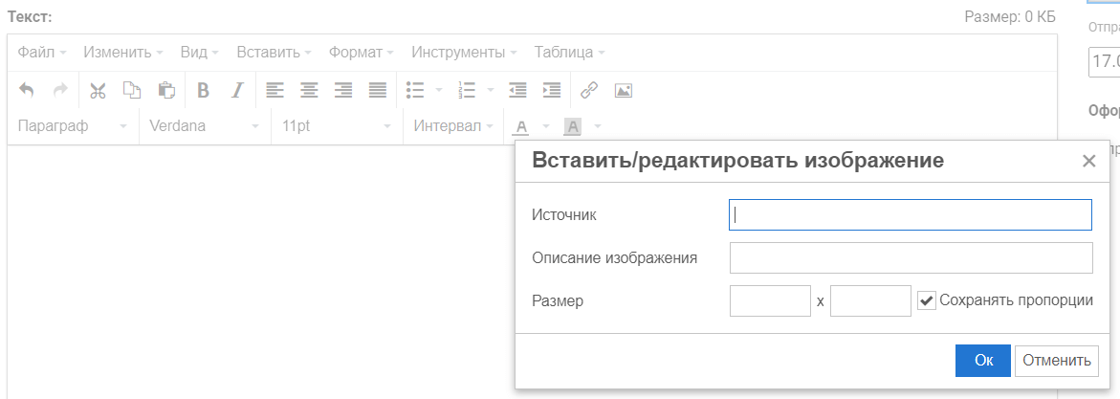Align text to center
This screenshot has height=399, width=1120.
point(309,91)
